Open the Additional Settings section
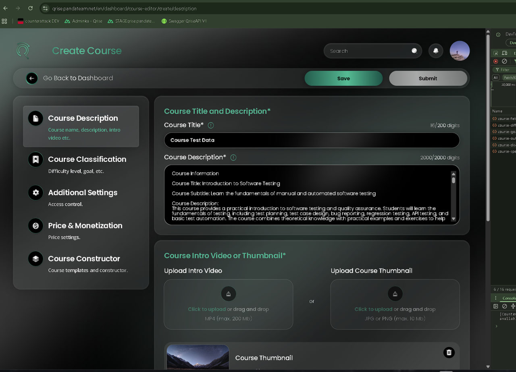This screenshot has height=372, width=516. coord(81,197)
